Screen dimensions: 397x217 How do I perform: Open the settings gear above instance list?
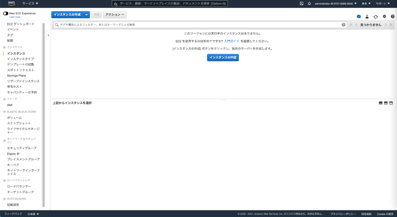point(384,16)
